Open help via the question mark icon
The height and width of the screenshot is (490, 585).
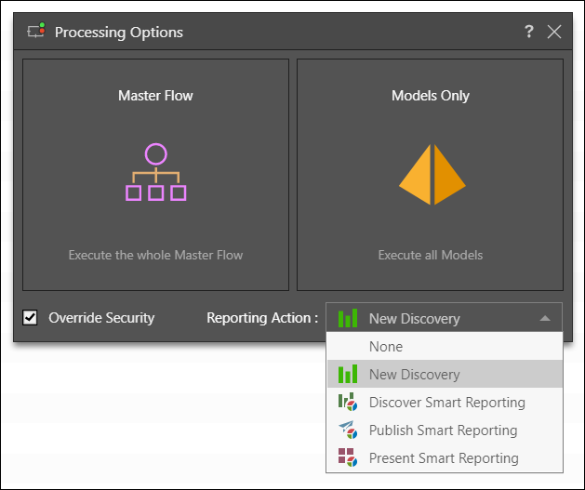point(529,32)
